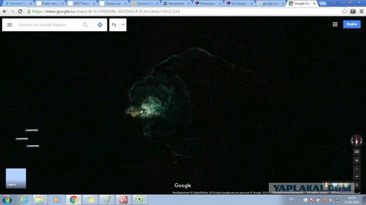Screen dimensions: 366x205
Task: Open the Chrome main menu
Action: point(361,11)
